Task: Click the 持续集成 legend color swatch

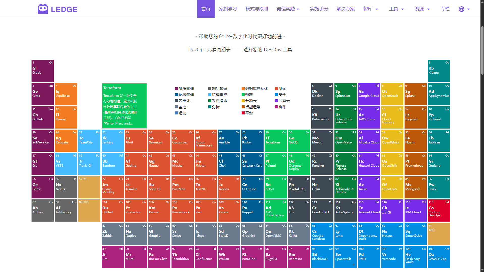Action: [x=210, y=95]
